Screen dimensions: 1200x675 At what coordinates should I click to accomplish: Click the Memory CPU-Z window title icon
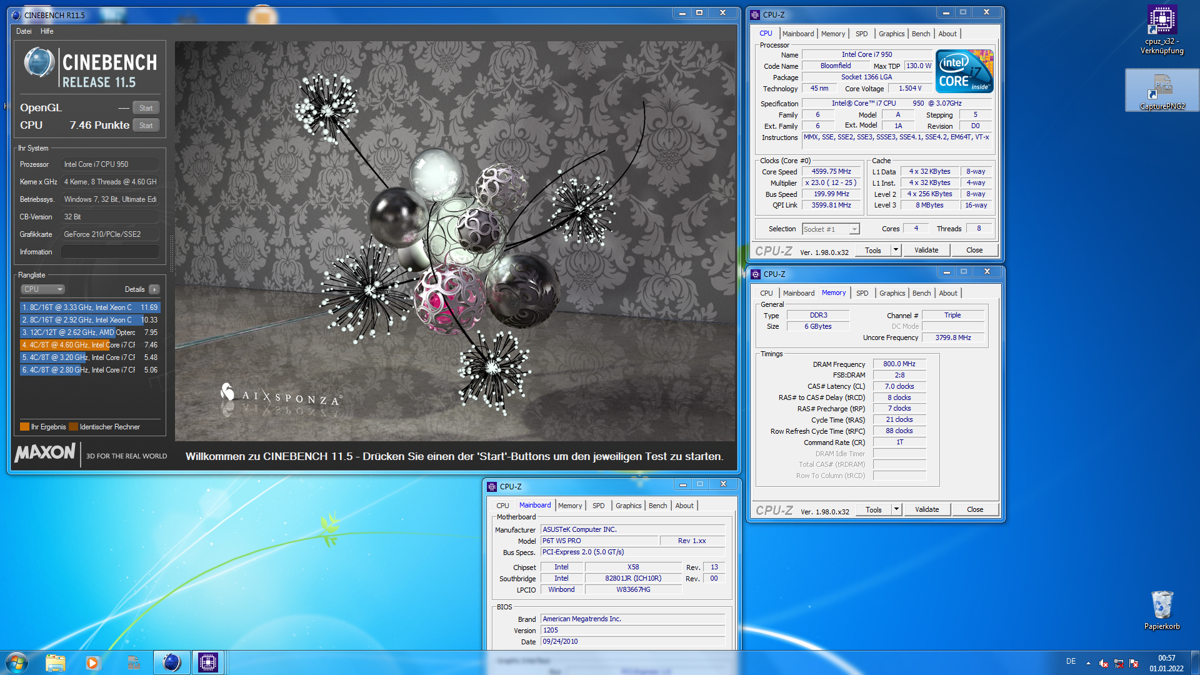(756, 274)
